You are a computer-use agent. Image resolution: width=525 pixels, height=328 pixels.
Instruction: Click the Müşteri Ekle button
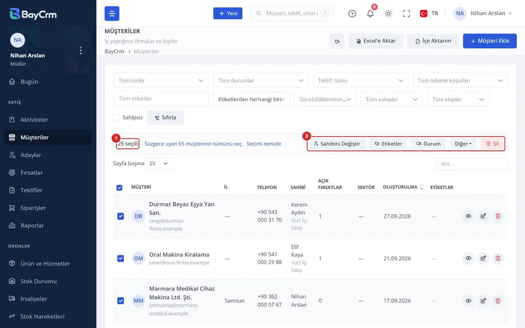point(490,41)
